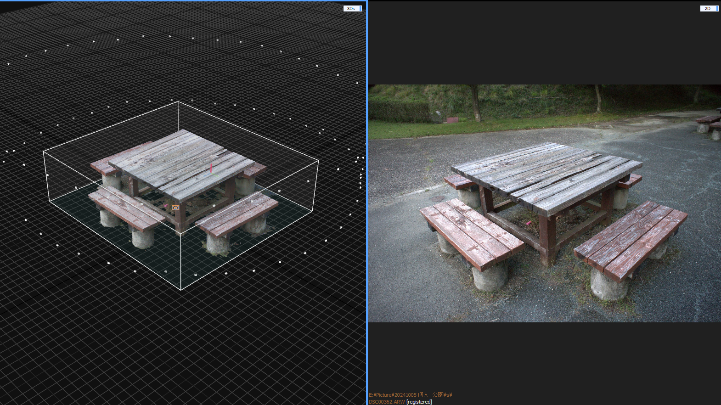
Task: Click the red pivot marker on the tabletop
Action: click(211, 168)
